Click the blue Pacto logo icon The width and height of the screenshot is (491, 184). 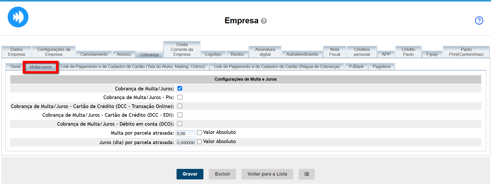(x=18, y=17)
